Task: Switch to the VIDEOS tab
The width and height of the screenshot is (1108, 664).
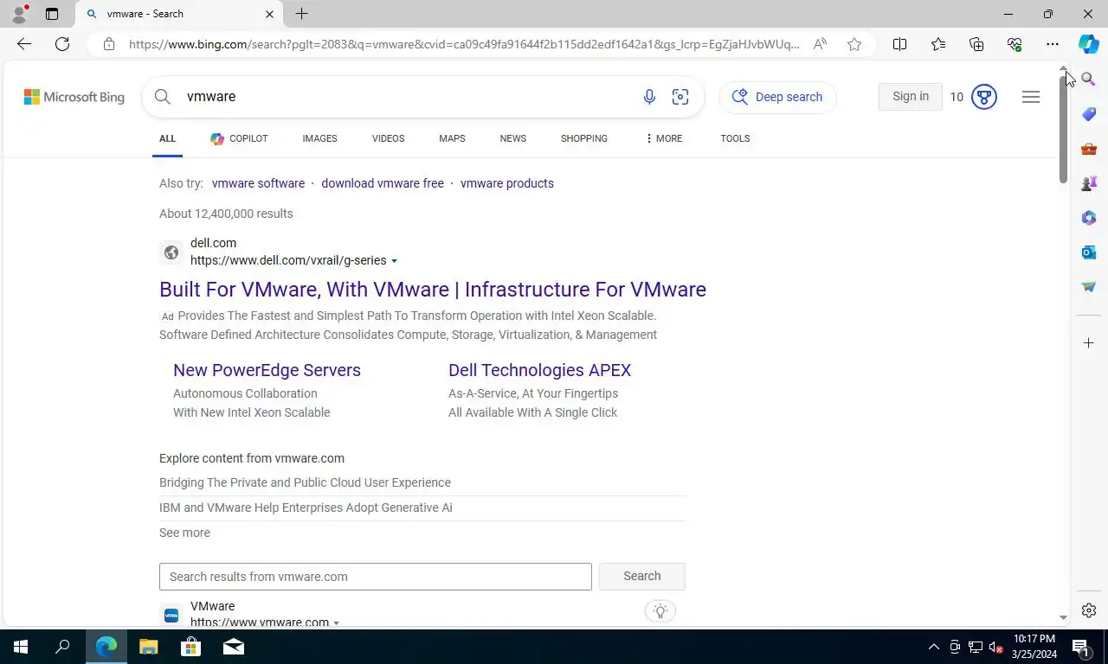Action: click(388, 138)
